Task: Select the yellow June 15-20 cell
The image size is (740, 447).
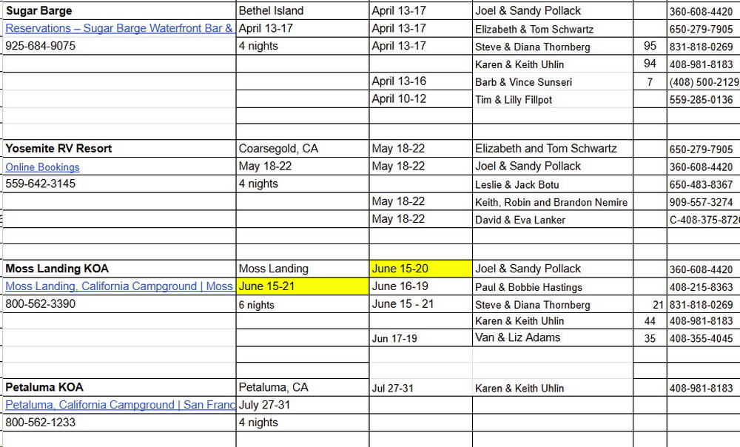Action: 420,269
